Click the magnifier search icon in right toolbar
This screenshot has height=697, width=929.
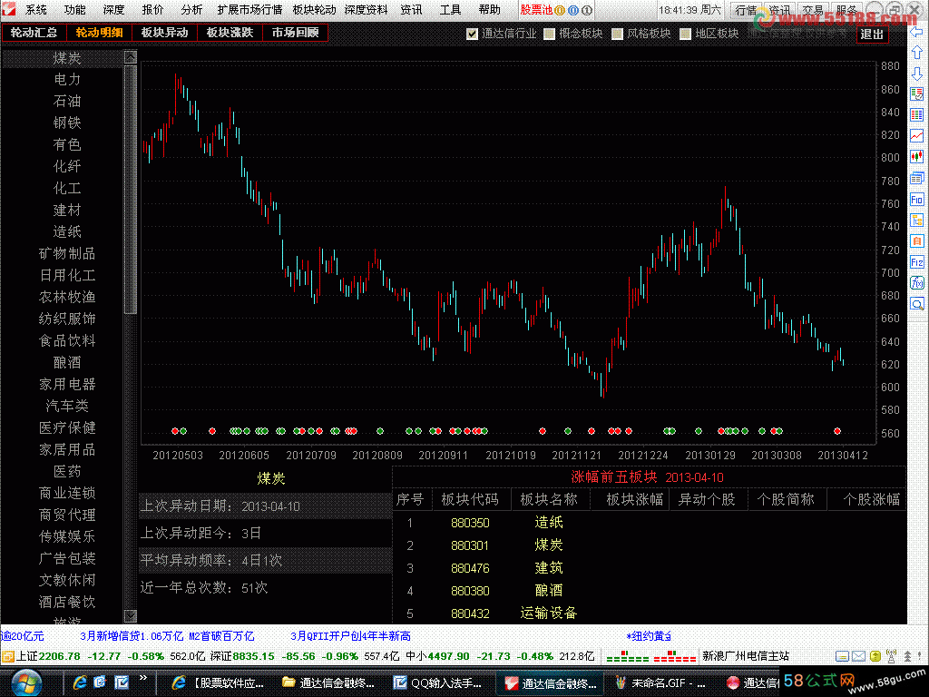pyautogui.click(x=917, y=304)
